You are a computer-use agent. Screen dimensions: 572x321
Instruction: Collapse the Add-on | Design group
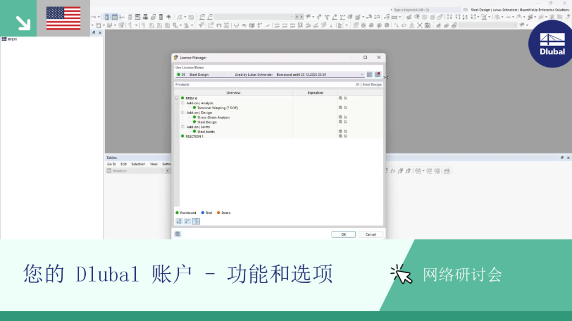point(183,112)
